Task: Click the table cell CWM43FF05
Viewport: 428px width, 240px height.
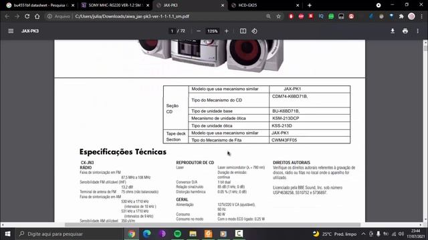Action: [x=310, y=140]
